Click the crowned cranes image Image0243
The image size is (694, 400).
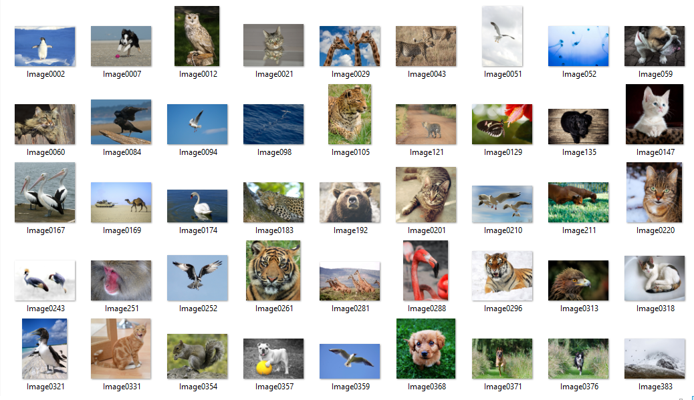45,280
